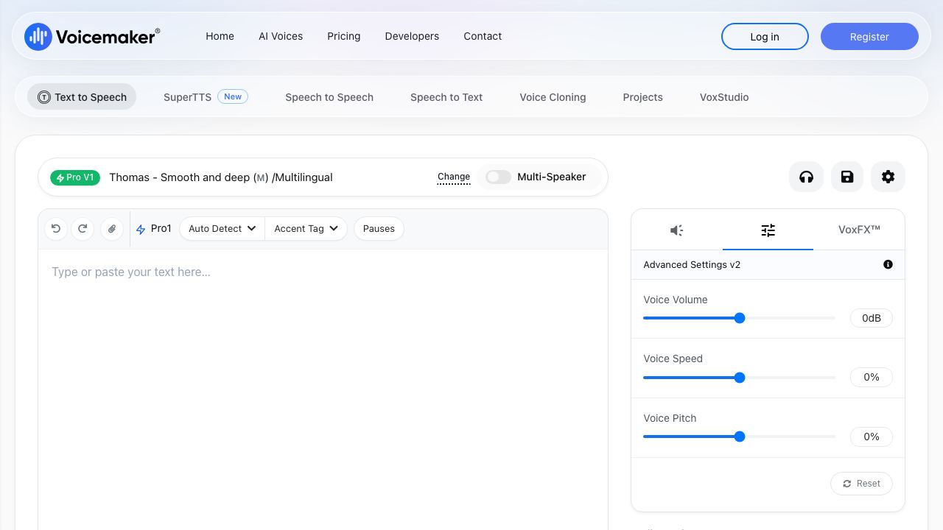This screenshot has height=530, width=943.
Task: Click the Pro1 lightning bolt icon
Action: (x=141, y=230)
